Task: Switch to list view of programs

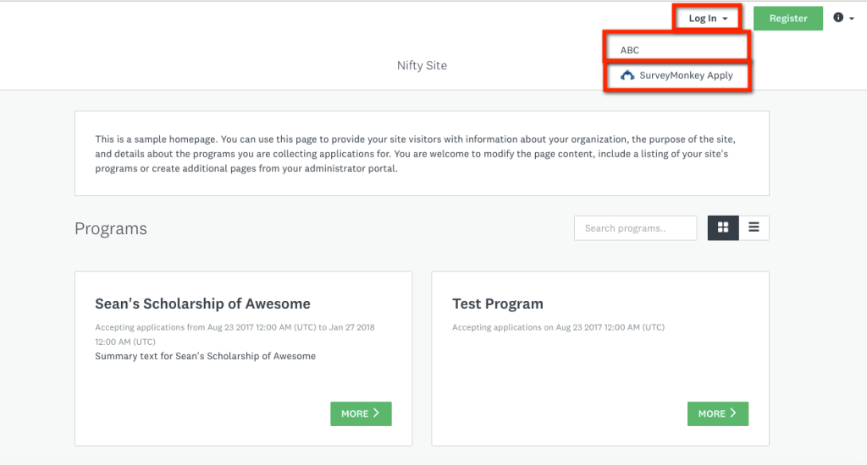Action: (x=754, y=227)
